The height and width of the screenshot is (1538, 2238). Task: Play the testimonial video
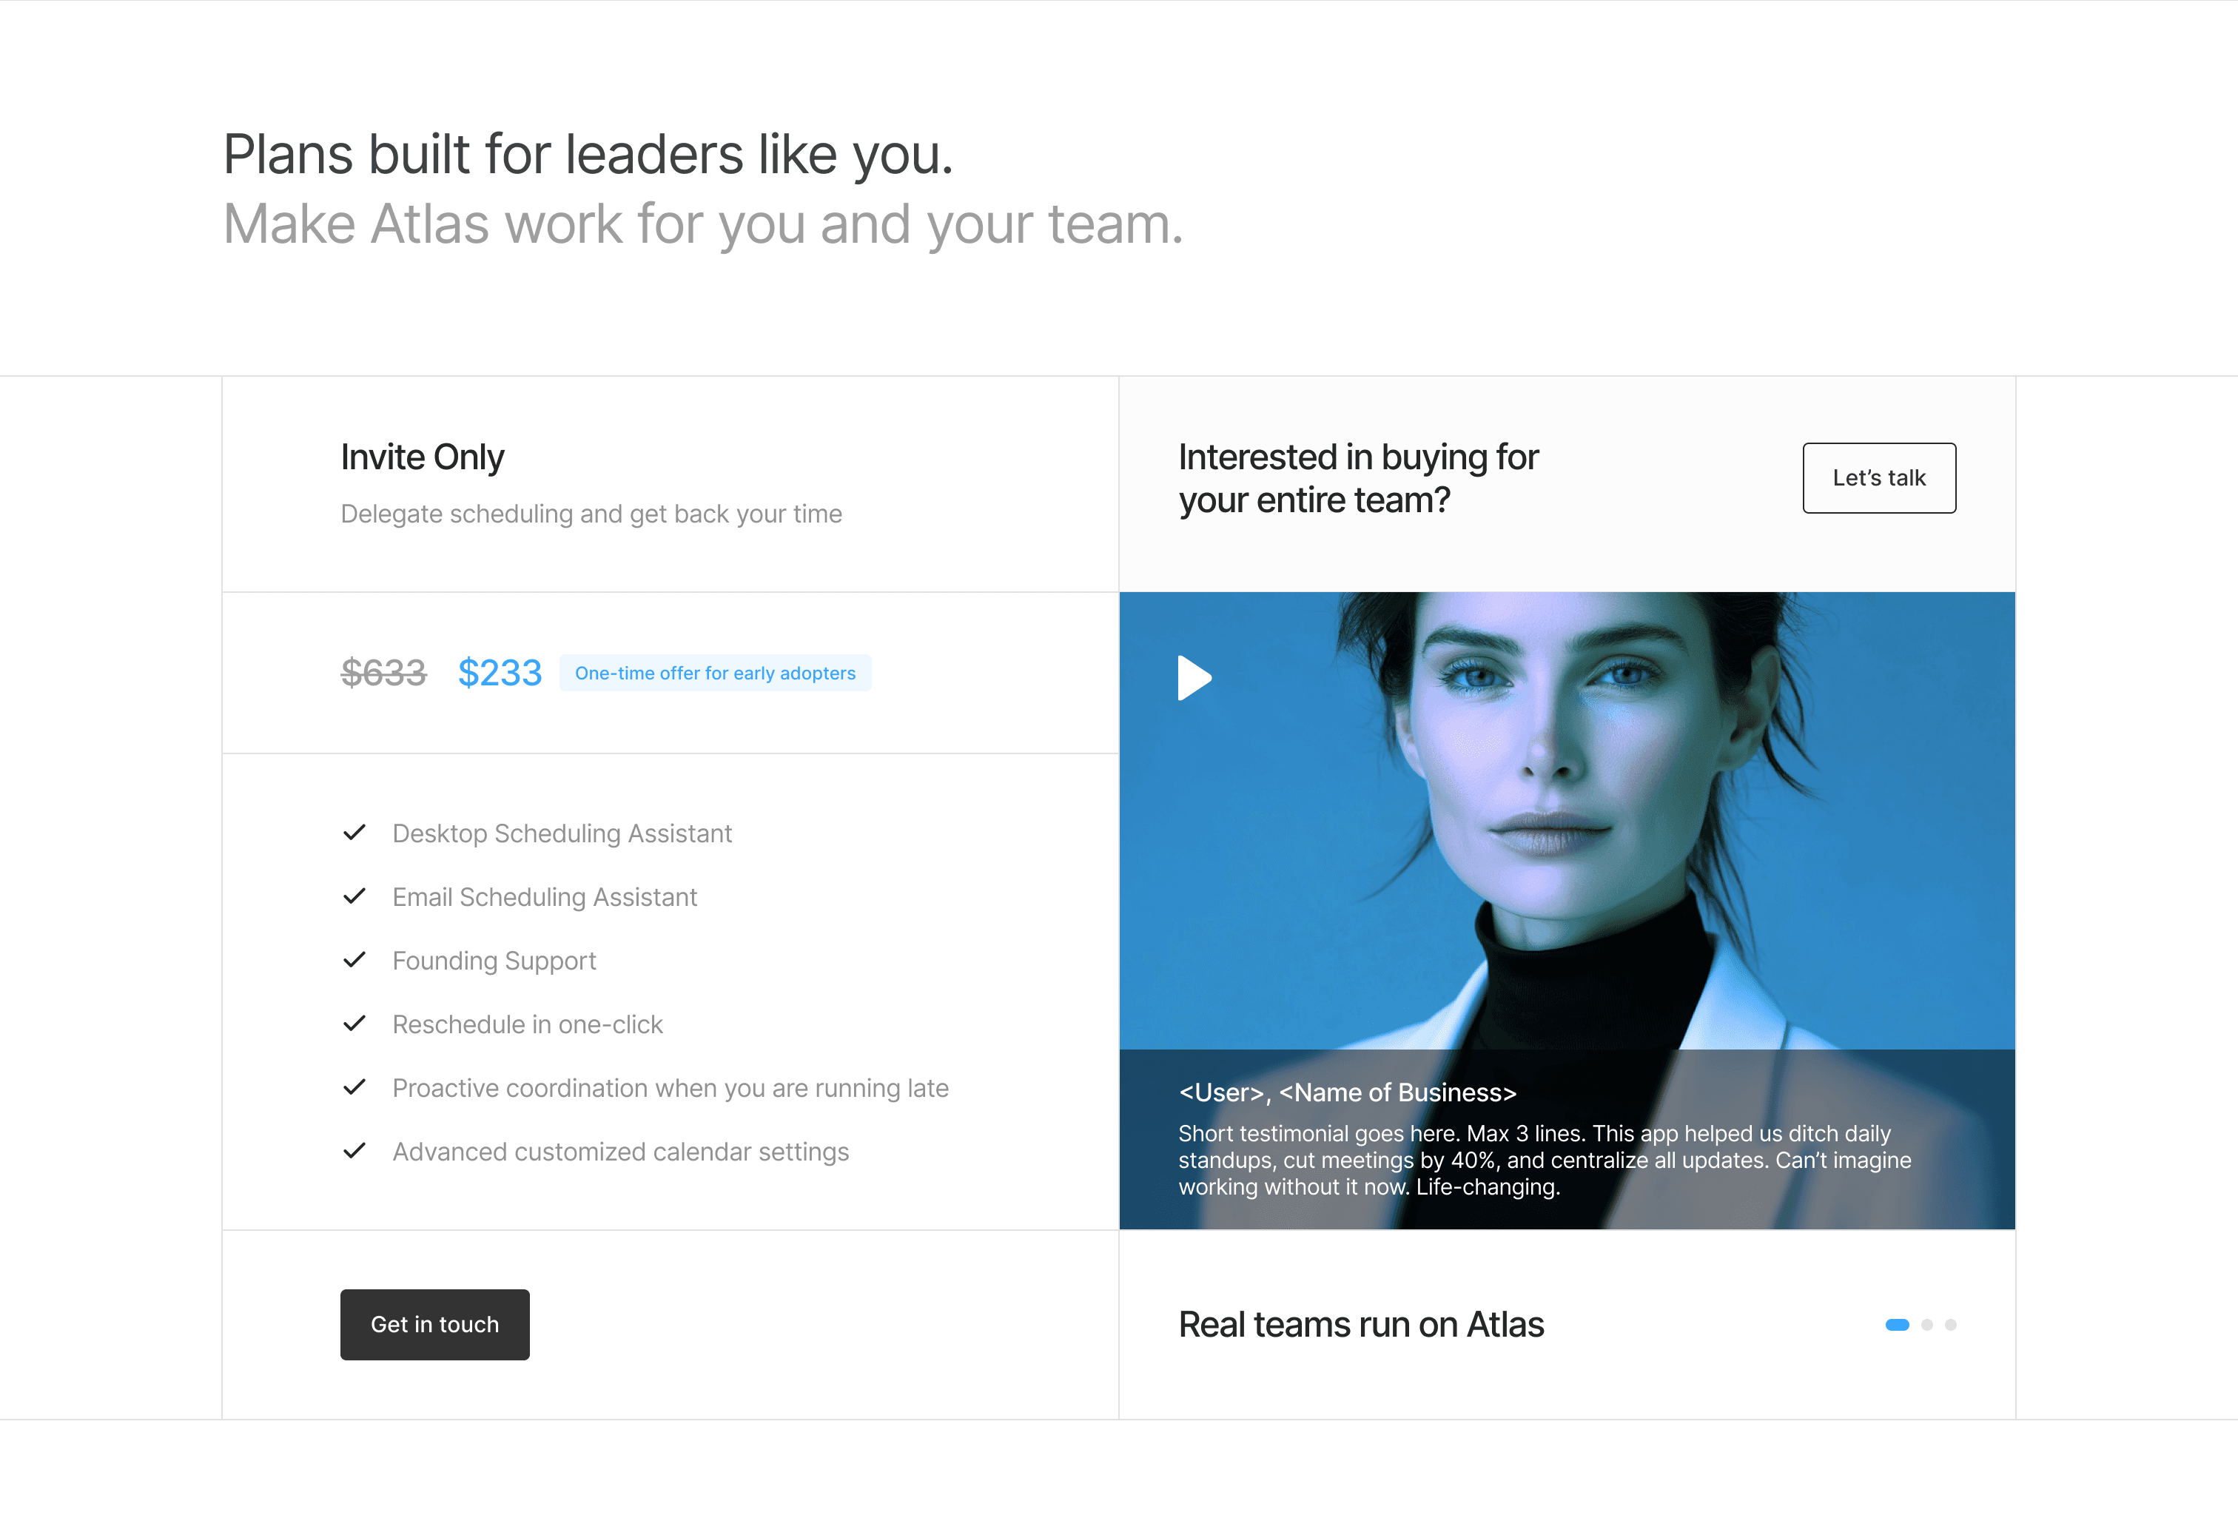(x=1194, y=679)
